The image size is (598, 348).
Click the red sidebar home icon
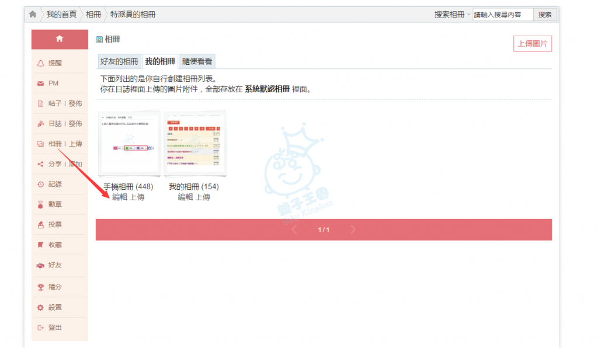[x=59, y=39]
